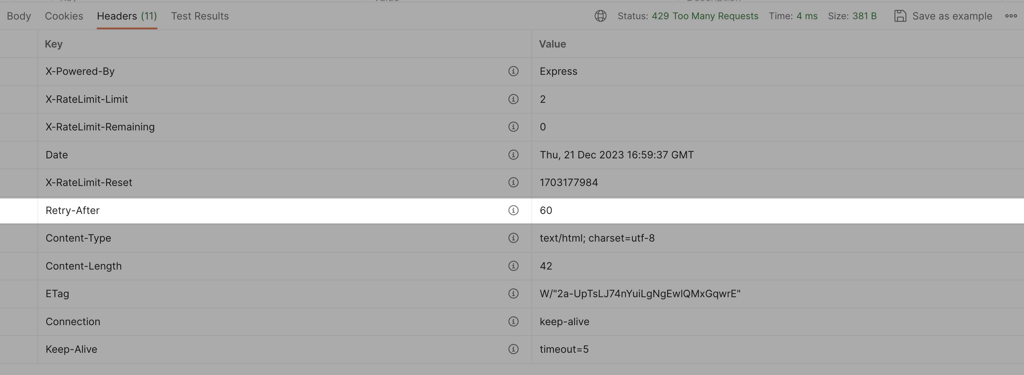1024x375 pixels.
Task: Click the info icon beside X-RateLimit-Limit
Action: pos(514,99)
